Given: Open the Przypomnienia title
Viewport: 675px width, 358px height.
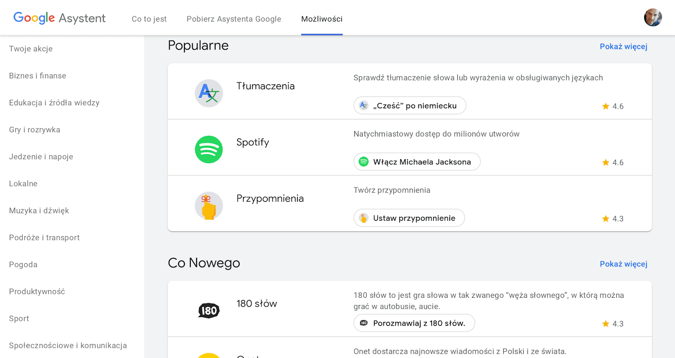Looking at the screenshot, I should point(270,198).
